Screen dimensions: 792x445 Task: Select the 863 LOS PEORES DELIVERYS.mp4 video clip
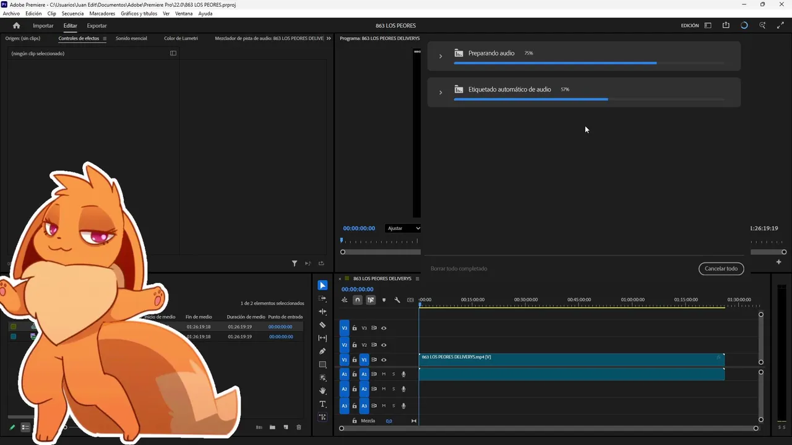point(572,360)
